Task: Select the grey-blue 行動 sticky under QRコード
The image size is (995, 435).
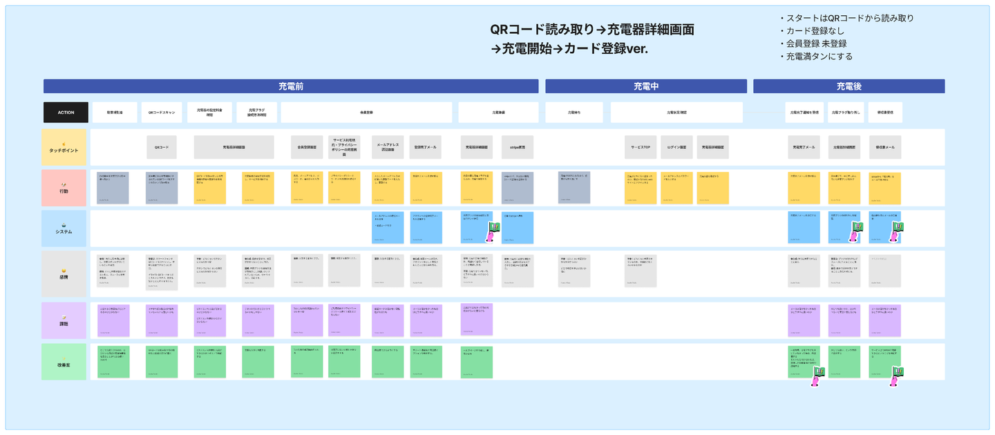Action: (162, 188)
